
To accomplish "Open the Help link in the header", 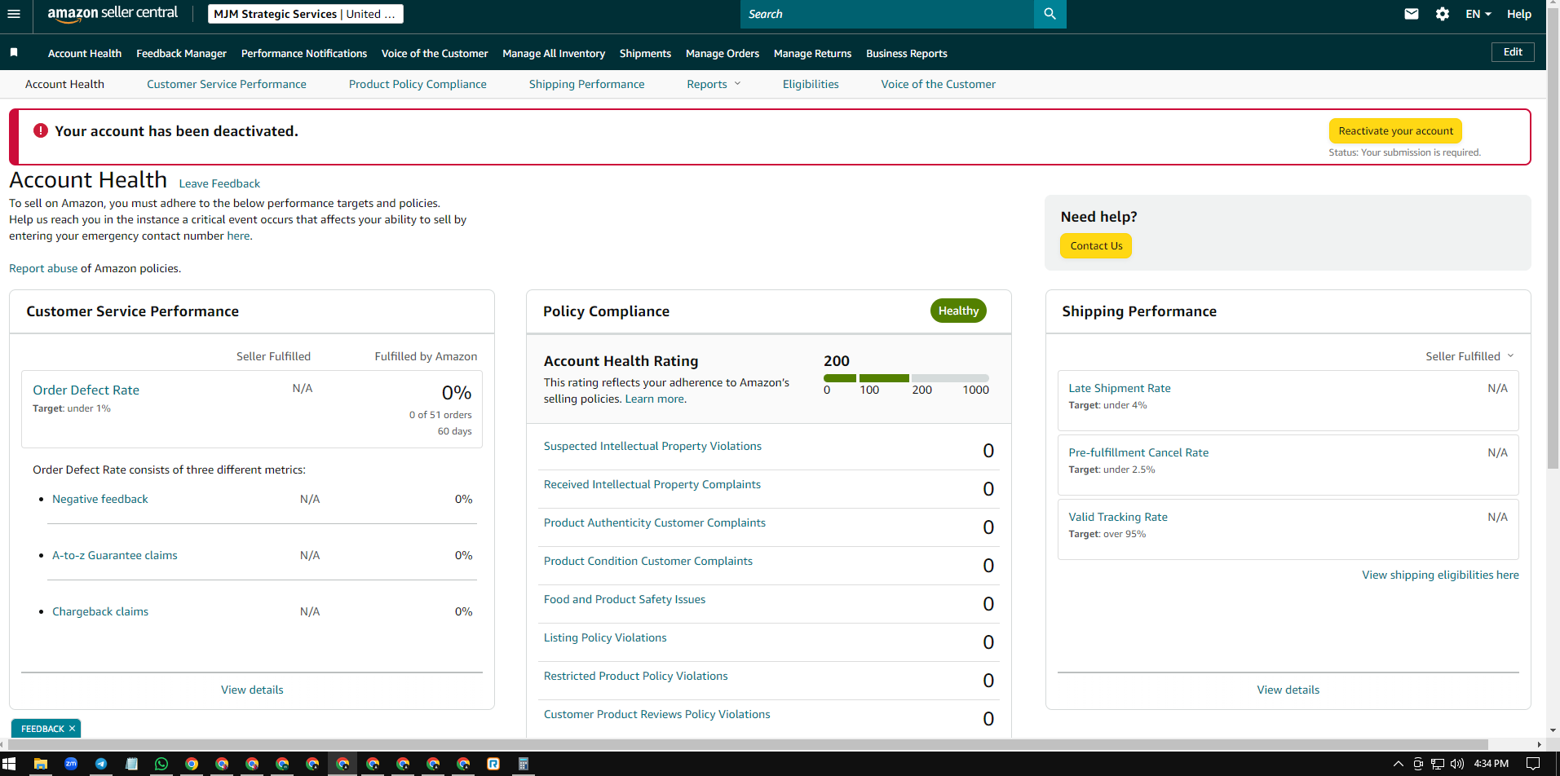I will (1518, 14).
